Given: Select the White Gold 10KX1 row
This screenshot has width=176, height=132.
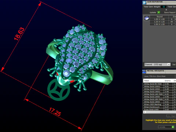Looking at the screenshot, I should click(x=159, y=87).
